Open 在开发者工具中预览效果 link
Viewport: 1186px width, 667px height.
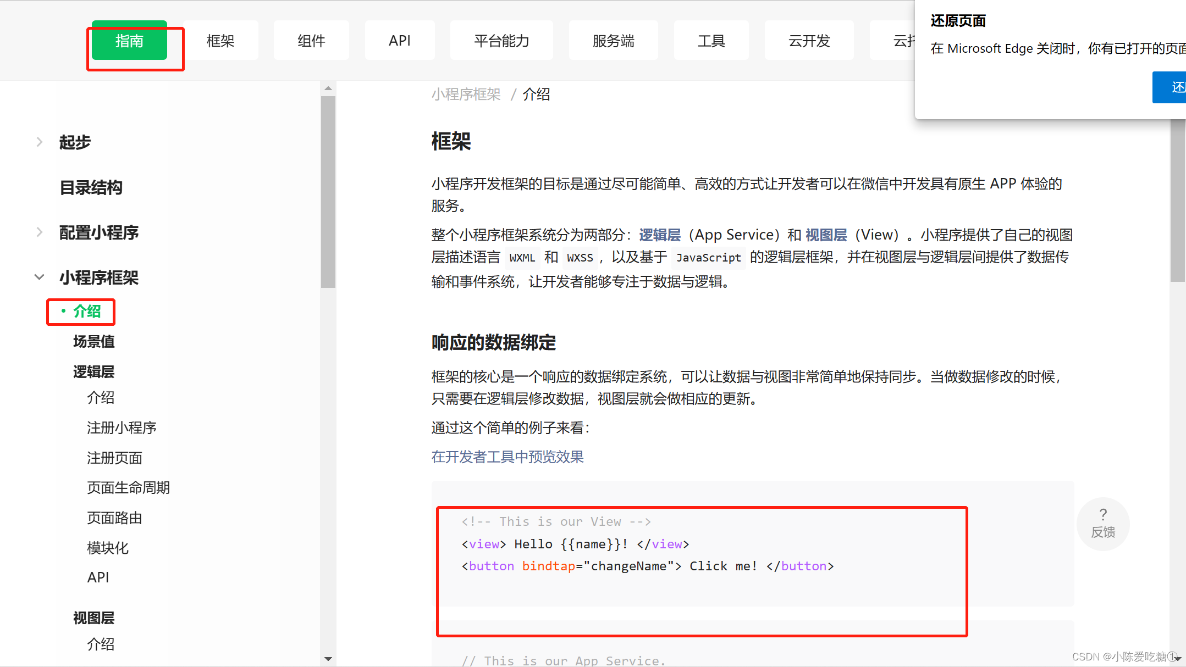click(x=508, y=457)
